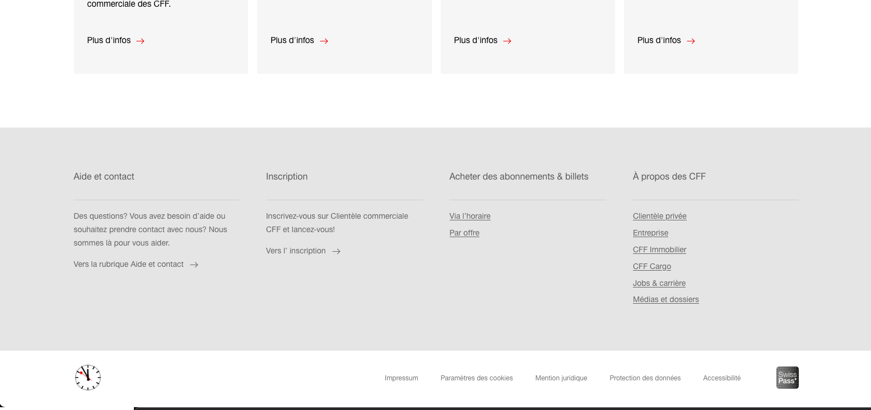Screen dimensions: 871x410
Task: Open the CFF Cargo link
Action: click(651, 266)
